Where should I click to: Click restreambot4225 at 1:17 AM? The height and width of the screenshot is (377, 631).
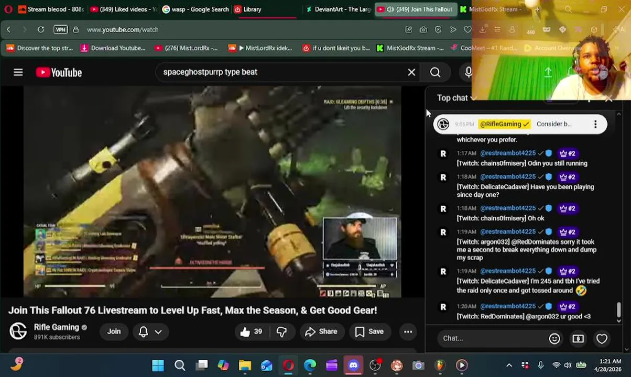[508, 153]
